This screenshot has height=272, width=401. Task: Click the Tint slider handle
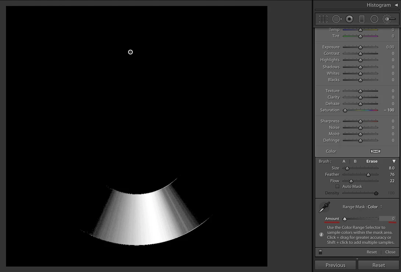pos(360,36)
